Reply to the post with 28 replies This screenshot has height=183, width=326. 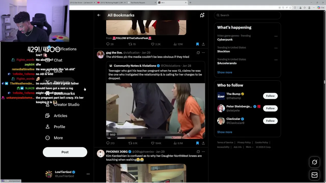pos(110,44)
